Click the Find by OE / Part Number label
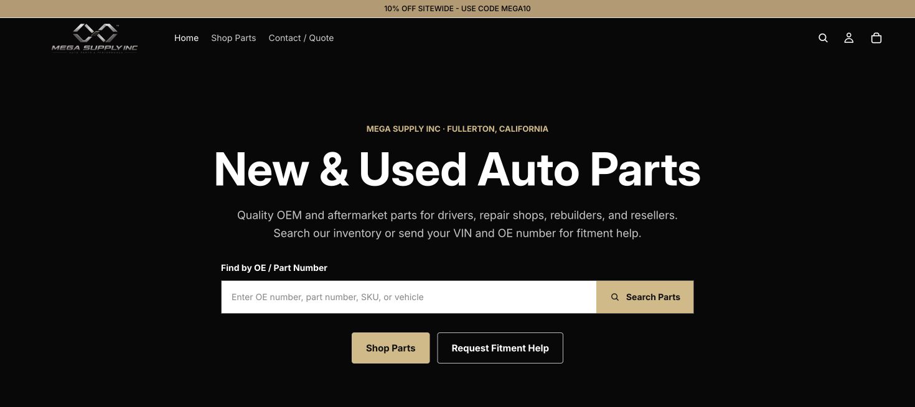 (x=274, y=268)
